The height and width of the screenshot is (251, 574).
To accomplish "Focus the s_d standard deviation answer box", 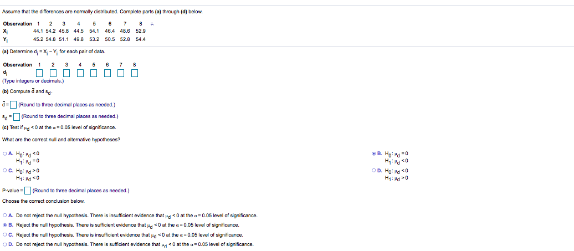I will (x=16, y=117).
